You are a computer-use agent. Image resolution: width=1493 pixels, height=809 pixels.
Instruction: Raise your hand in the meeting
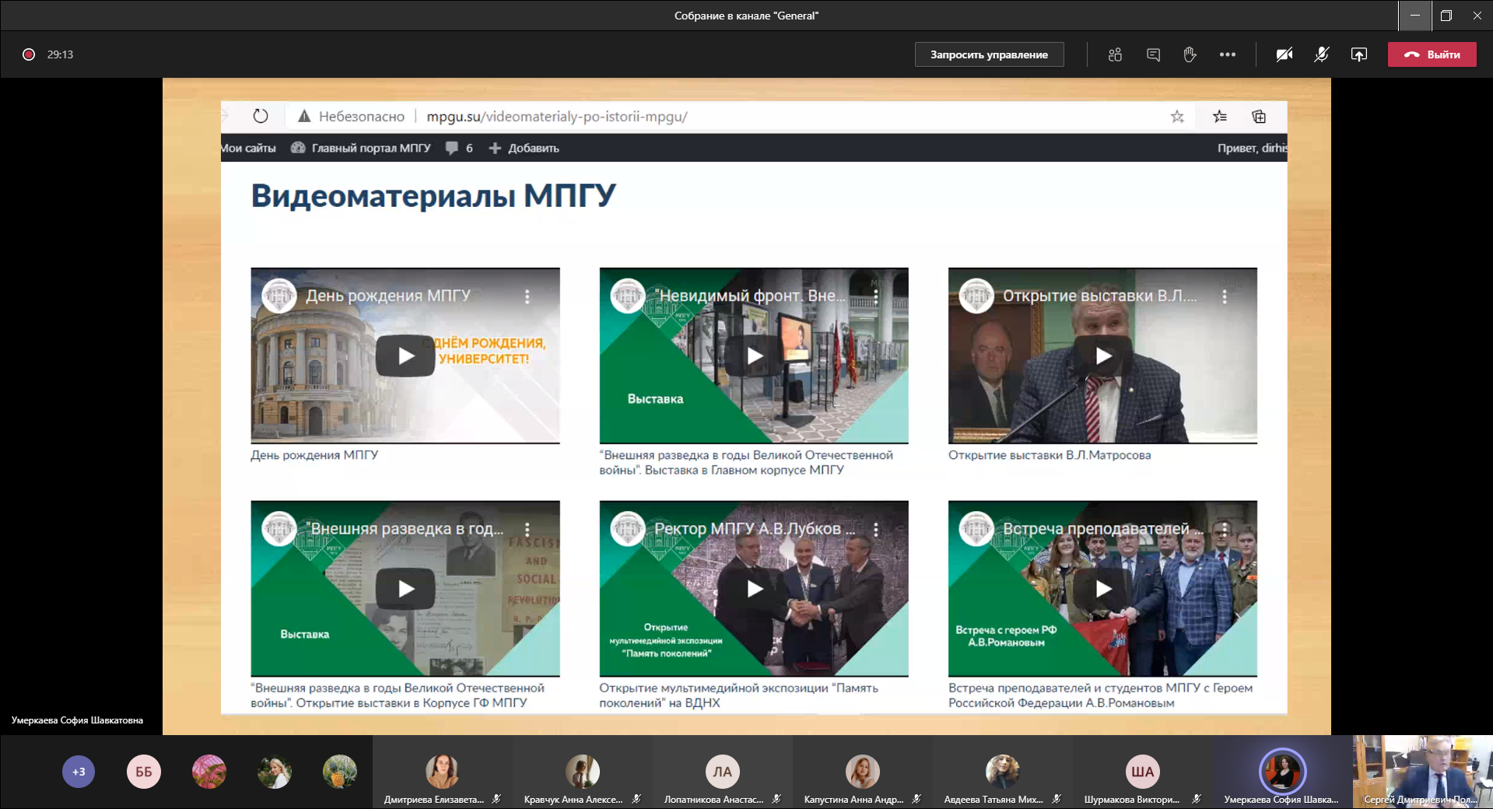pyautogui.click(x=1190, y=54)
